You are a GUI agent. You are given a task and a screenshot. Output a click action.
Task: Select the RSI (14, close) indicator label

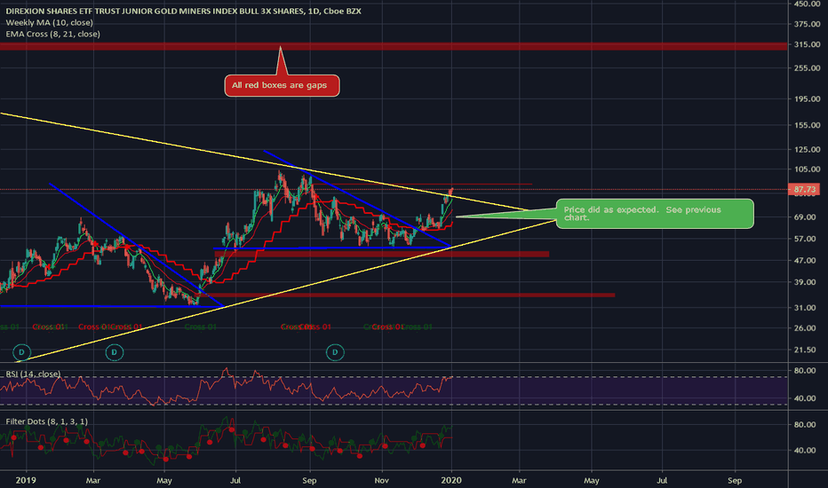33,374
